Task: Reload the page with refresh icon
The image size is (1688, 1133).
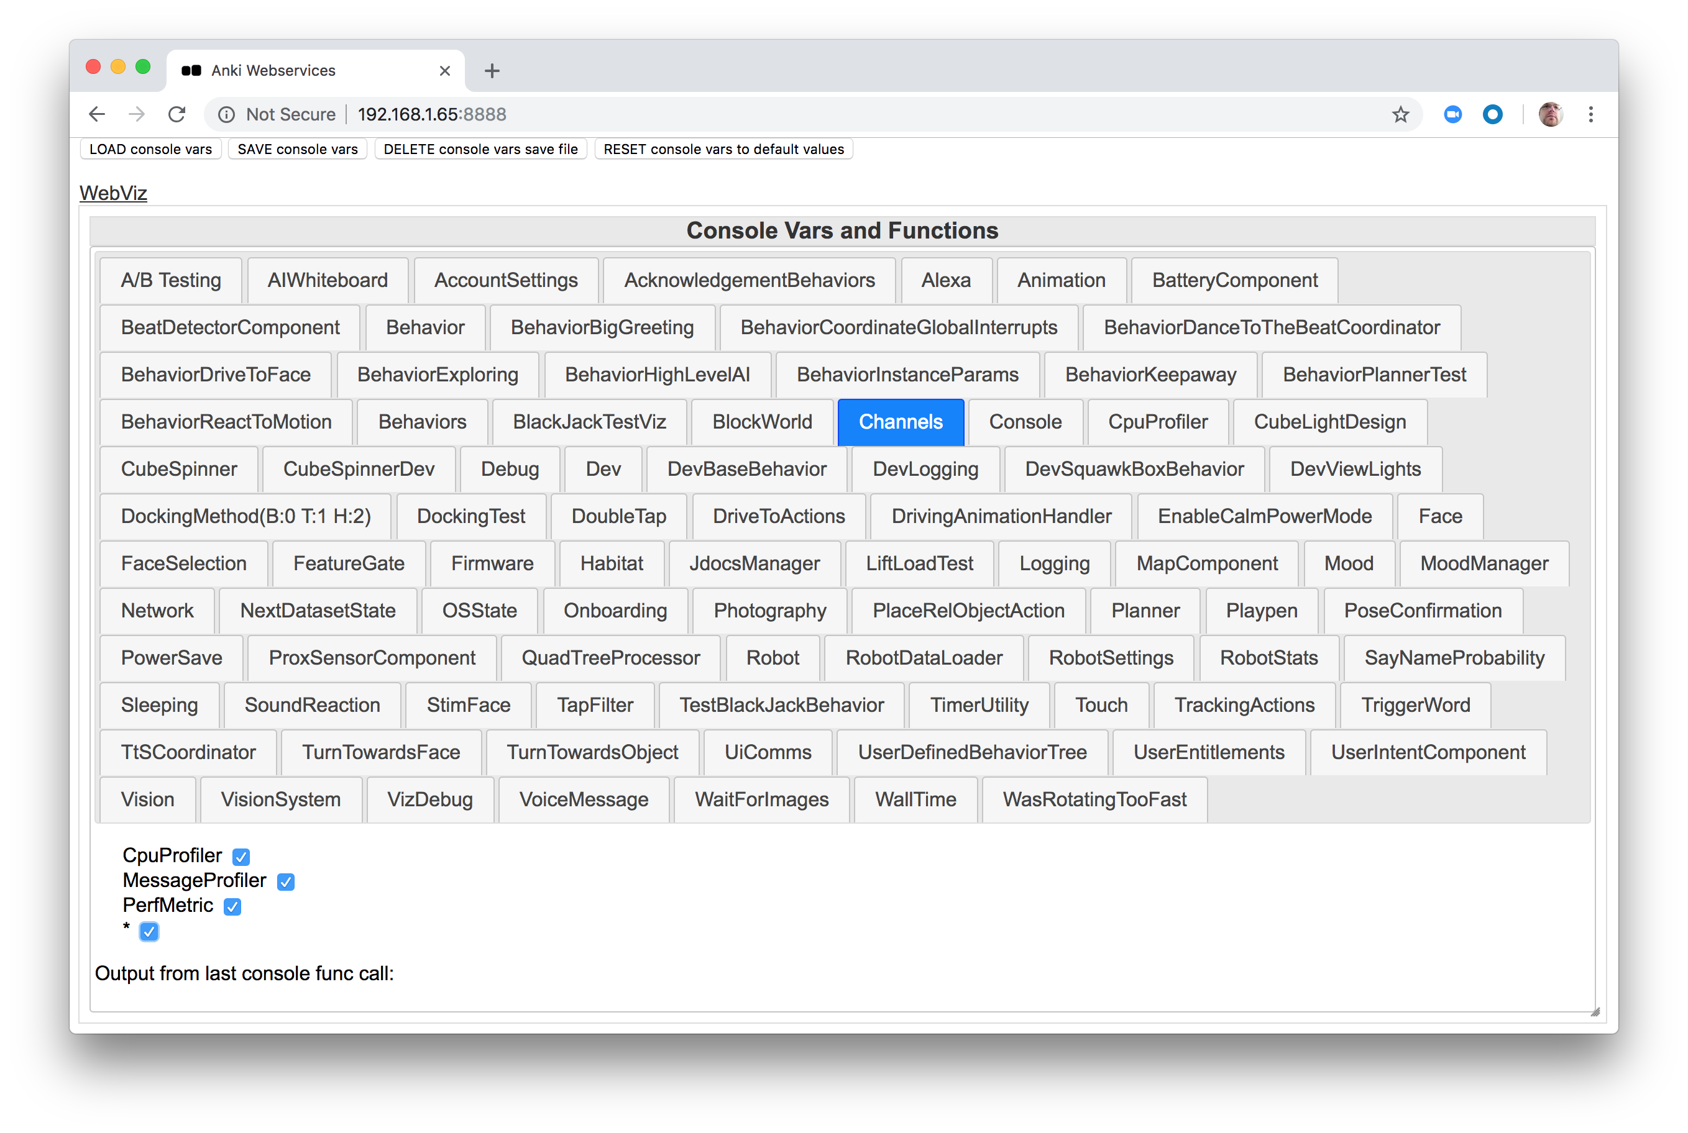Action: point(177,114)
